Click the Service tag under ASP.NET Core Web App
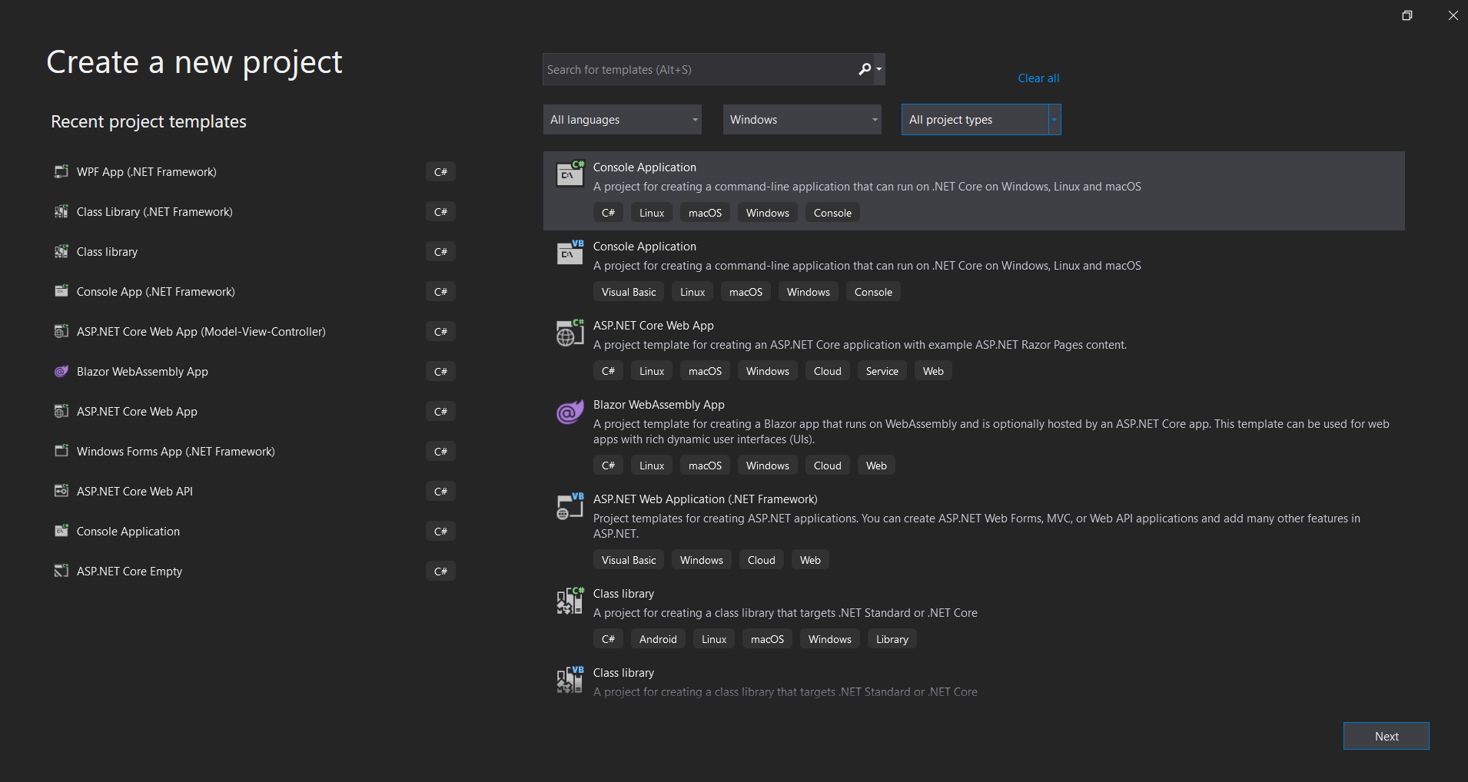 pyautogui.click(x=882, y=371)
